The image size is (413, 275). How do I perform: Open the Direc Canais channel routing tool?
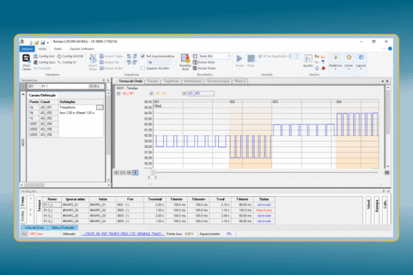[26, 62]
